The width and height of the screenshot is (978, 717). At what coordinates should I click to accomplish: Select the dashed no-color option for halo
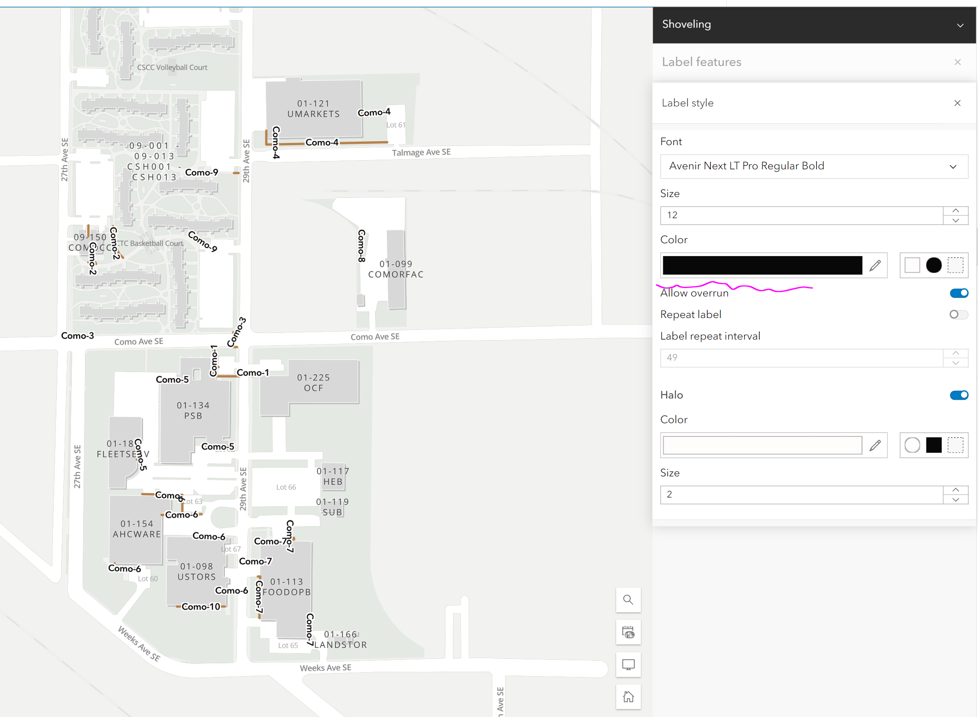coord(955,445)
